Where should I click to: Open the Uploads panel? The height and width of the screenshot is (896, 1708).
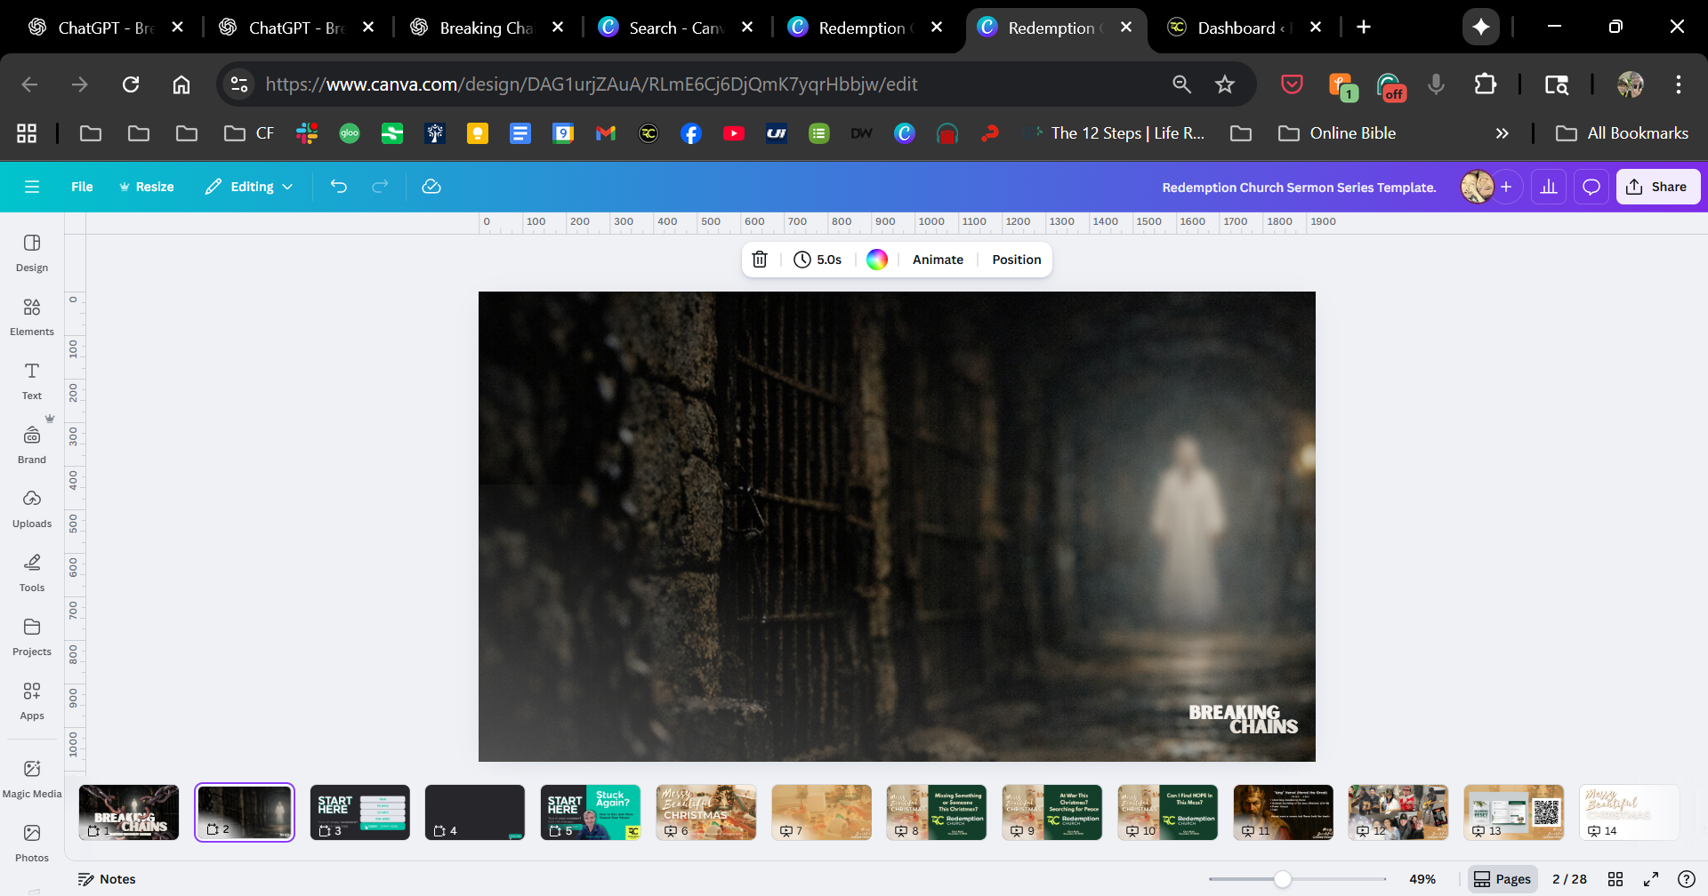(x=32, y=508)
